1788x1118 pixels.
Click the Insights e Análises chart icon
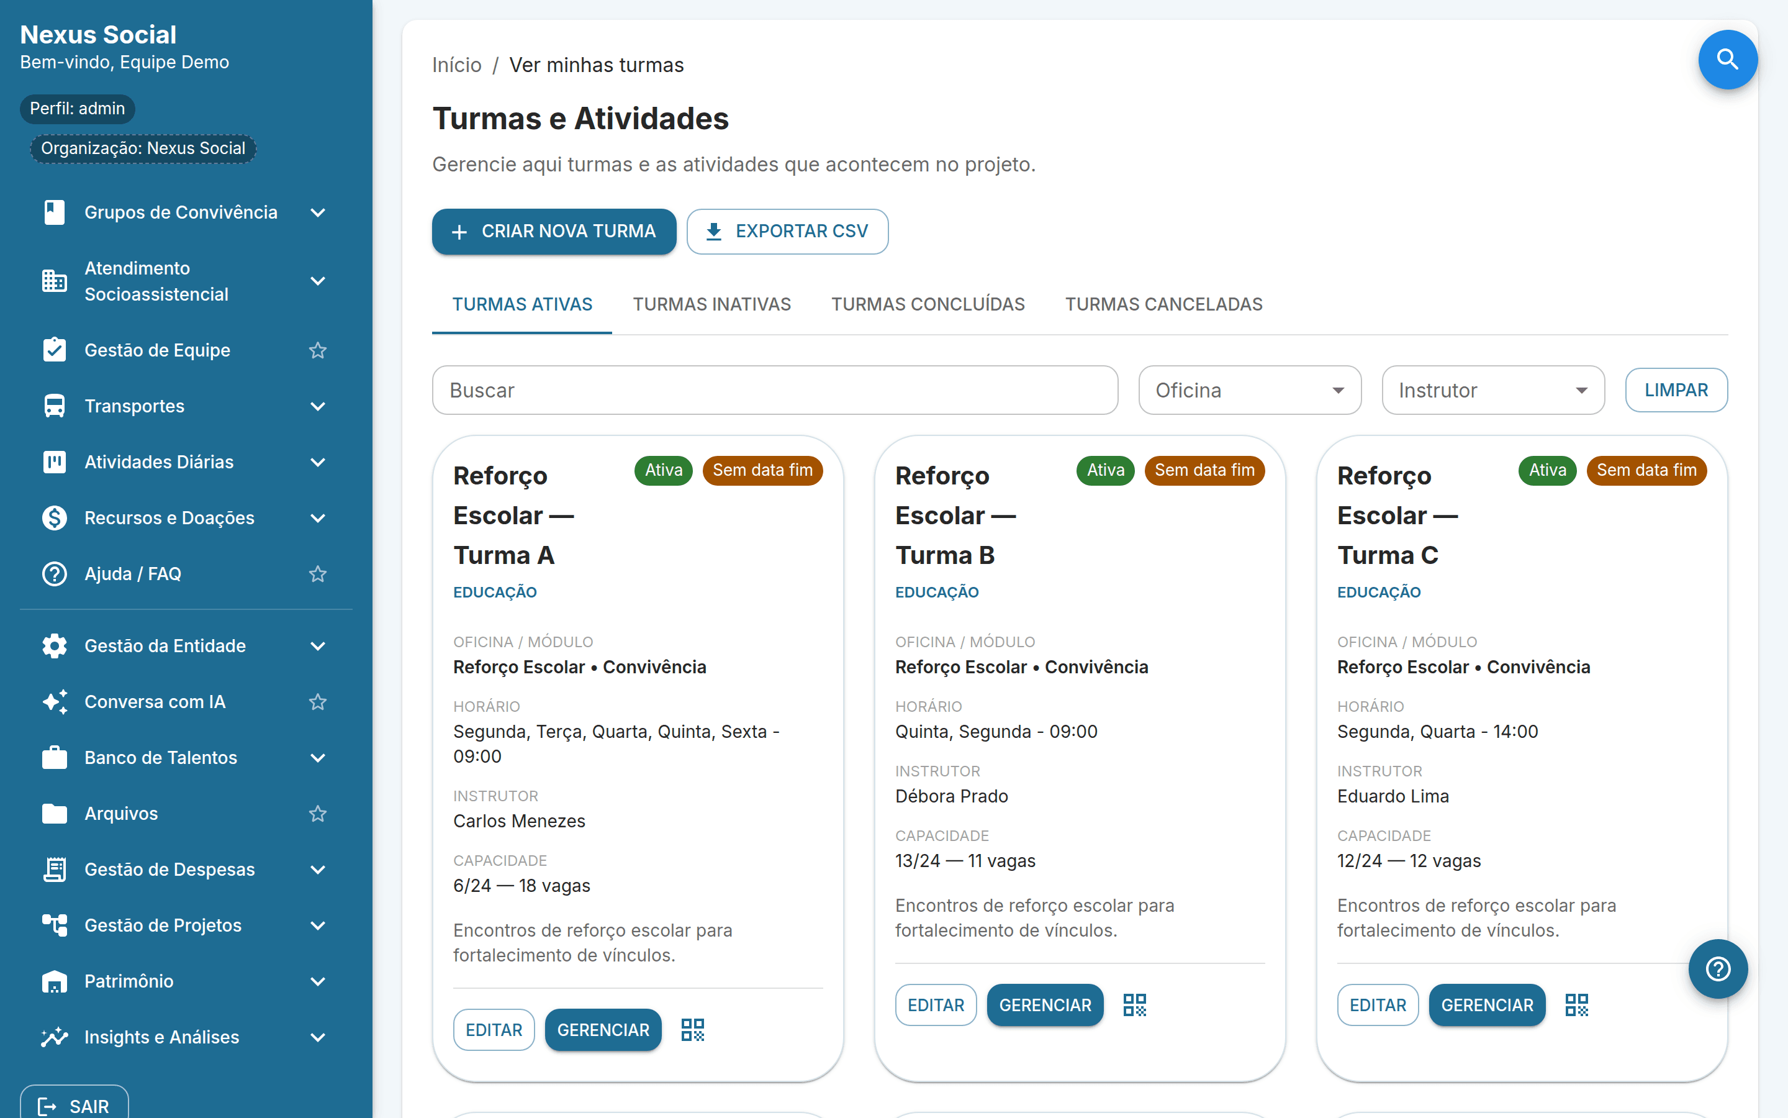[x=55, y=1037]
